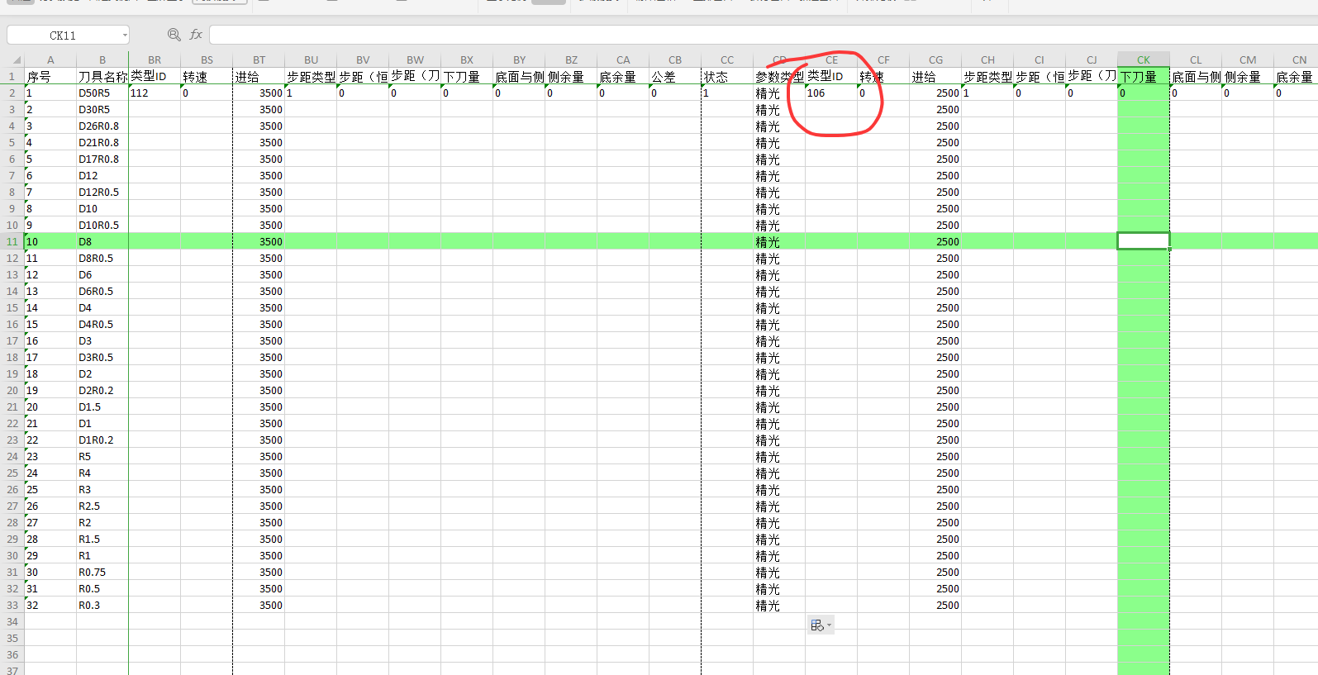Select column header CG
The height and width of the screenshot is (675, 1318).
tap(935, 59)
